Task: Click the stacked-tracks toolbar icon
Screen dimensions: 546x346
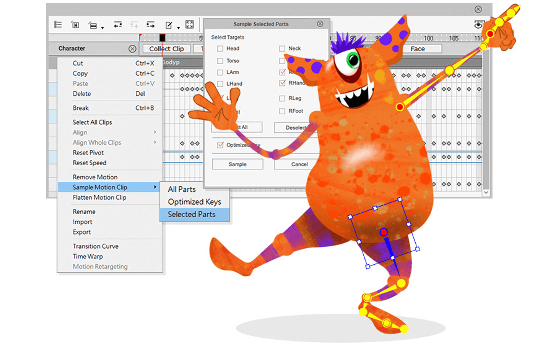Action: (93, 25)
